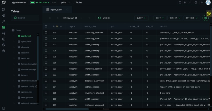The height and width of the screenshot is (111, 212).
Task: Click the Tables group icon in the tree
Action: coord(13,30)
